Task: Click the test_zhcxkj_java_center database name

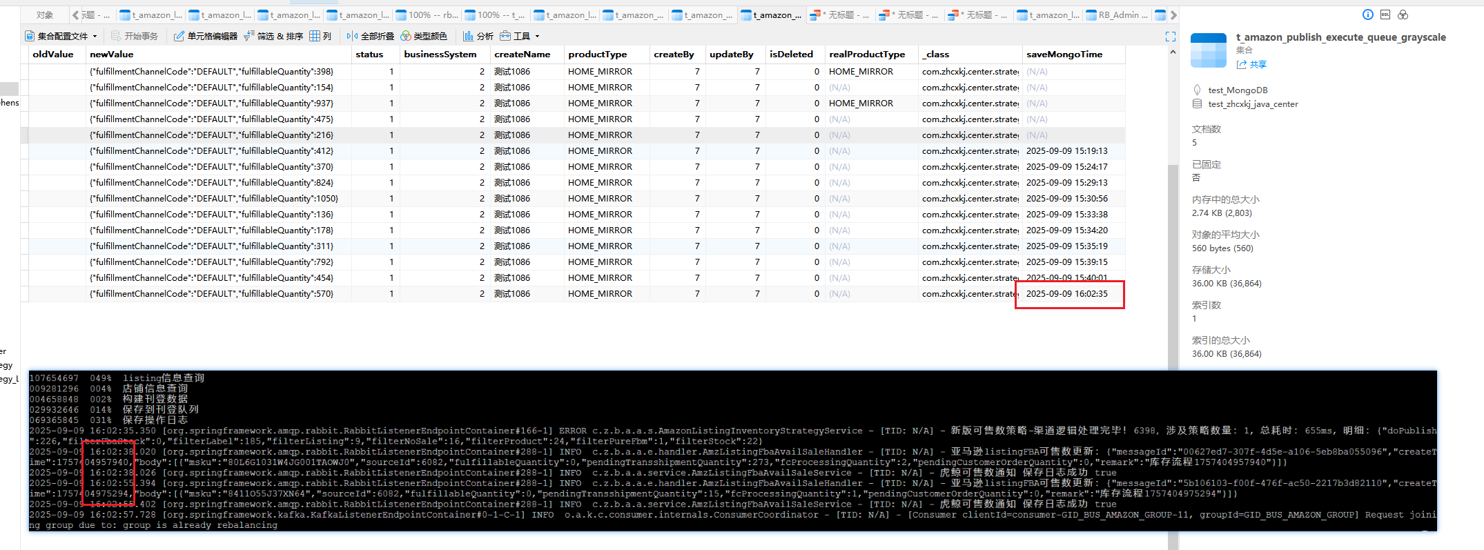Action: tap(1253, 104)
